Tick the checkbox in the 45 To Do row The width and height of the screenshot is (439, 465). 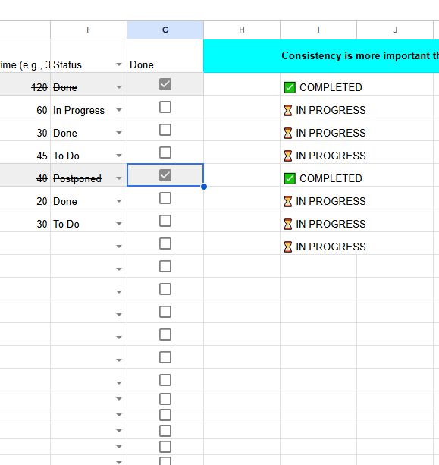[165, 152]
